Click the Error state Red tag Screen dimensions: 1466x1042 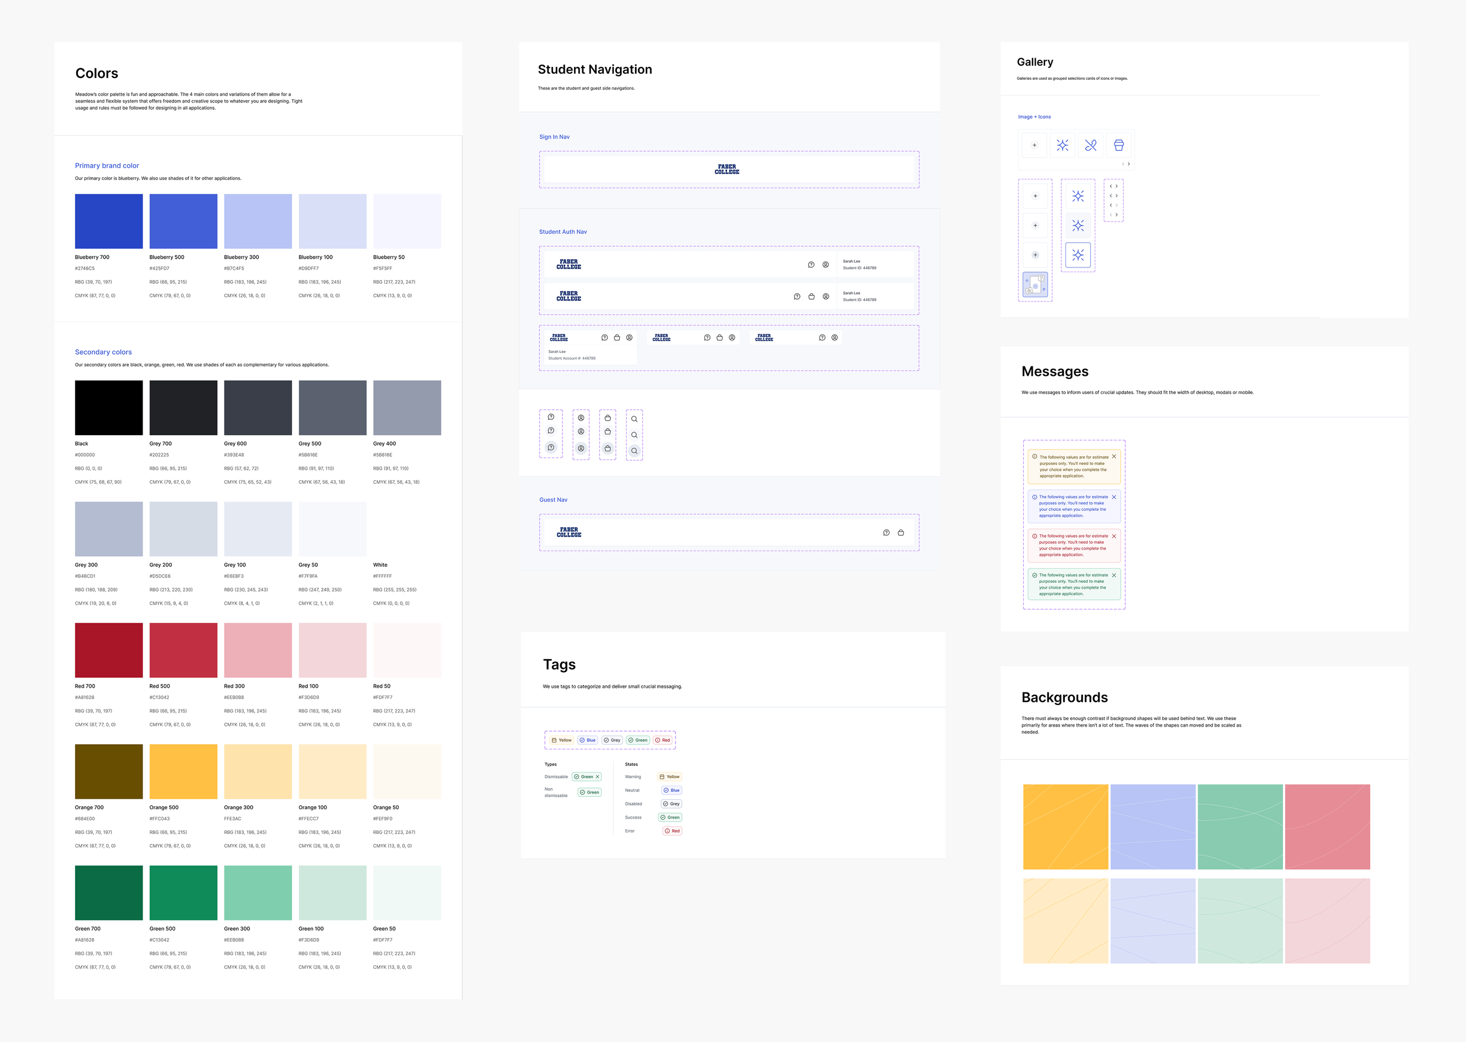click(x=672, y=831)
